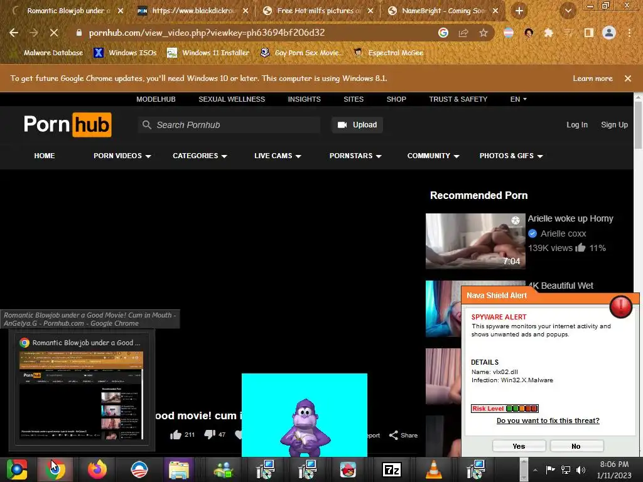This screenshot has height=482, width=643.
Task: Click the thumbs-down icon showing 47
Action: (210, 434)
